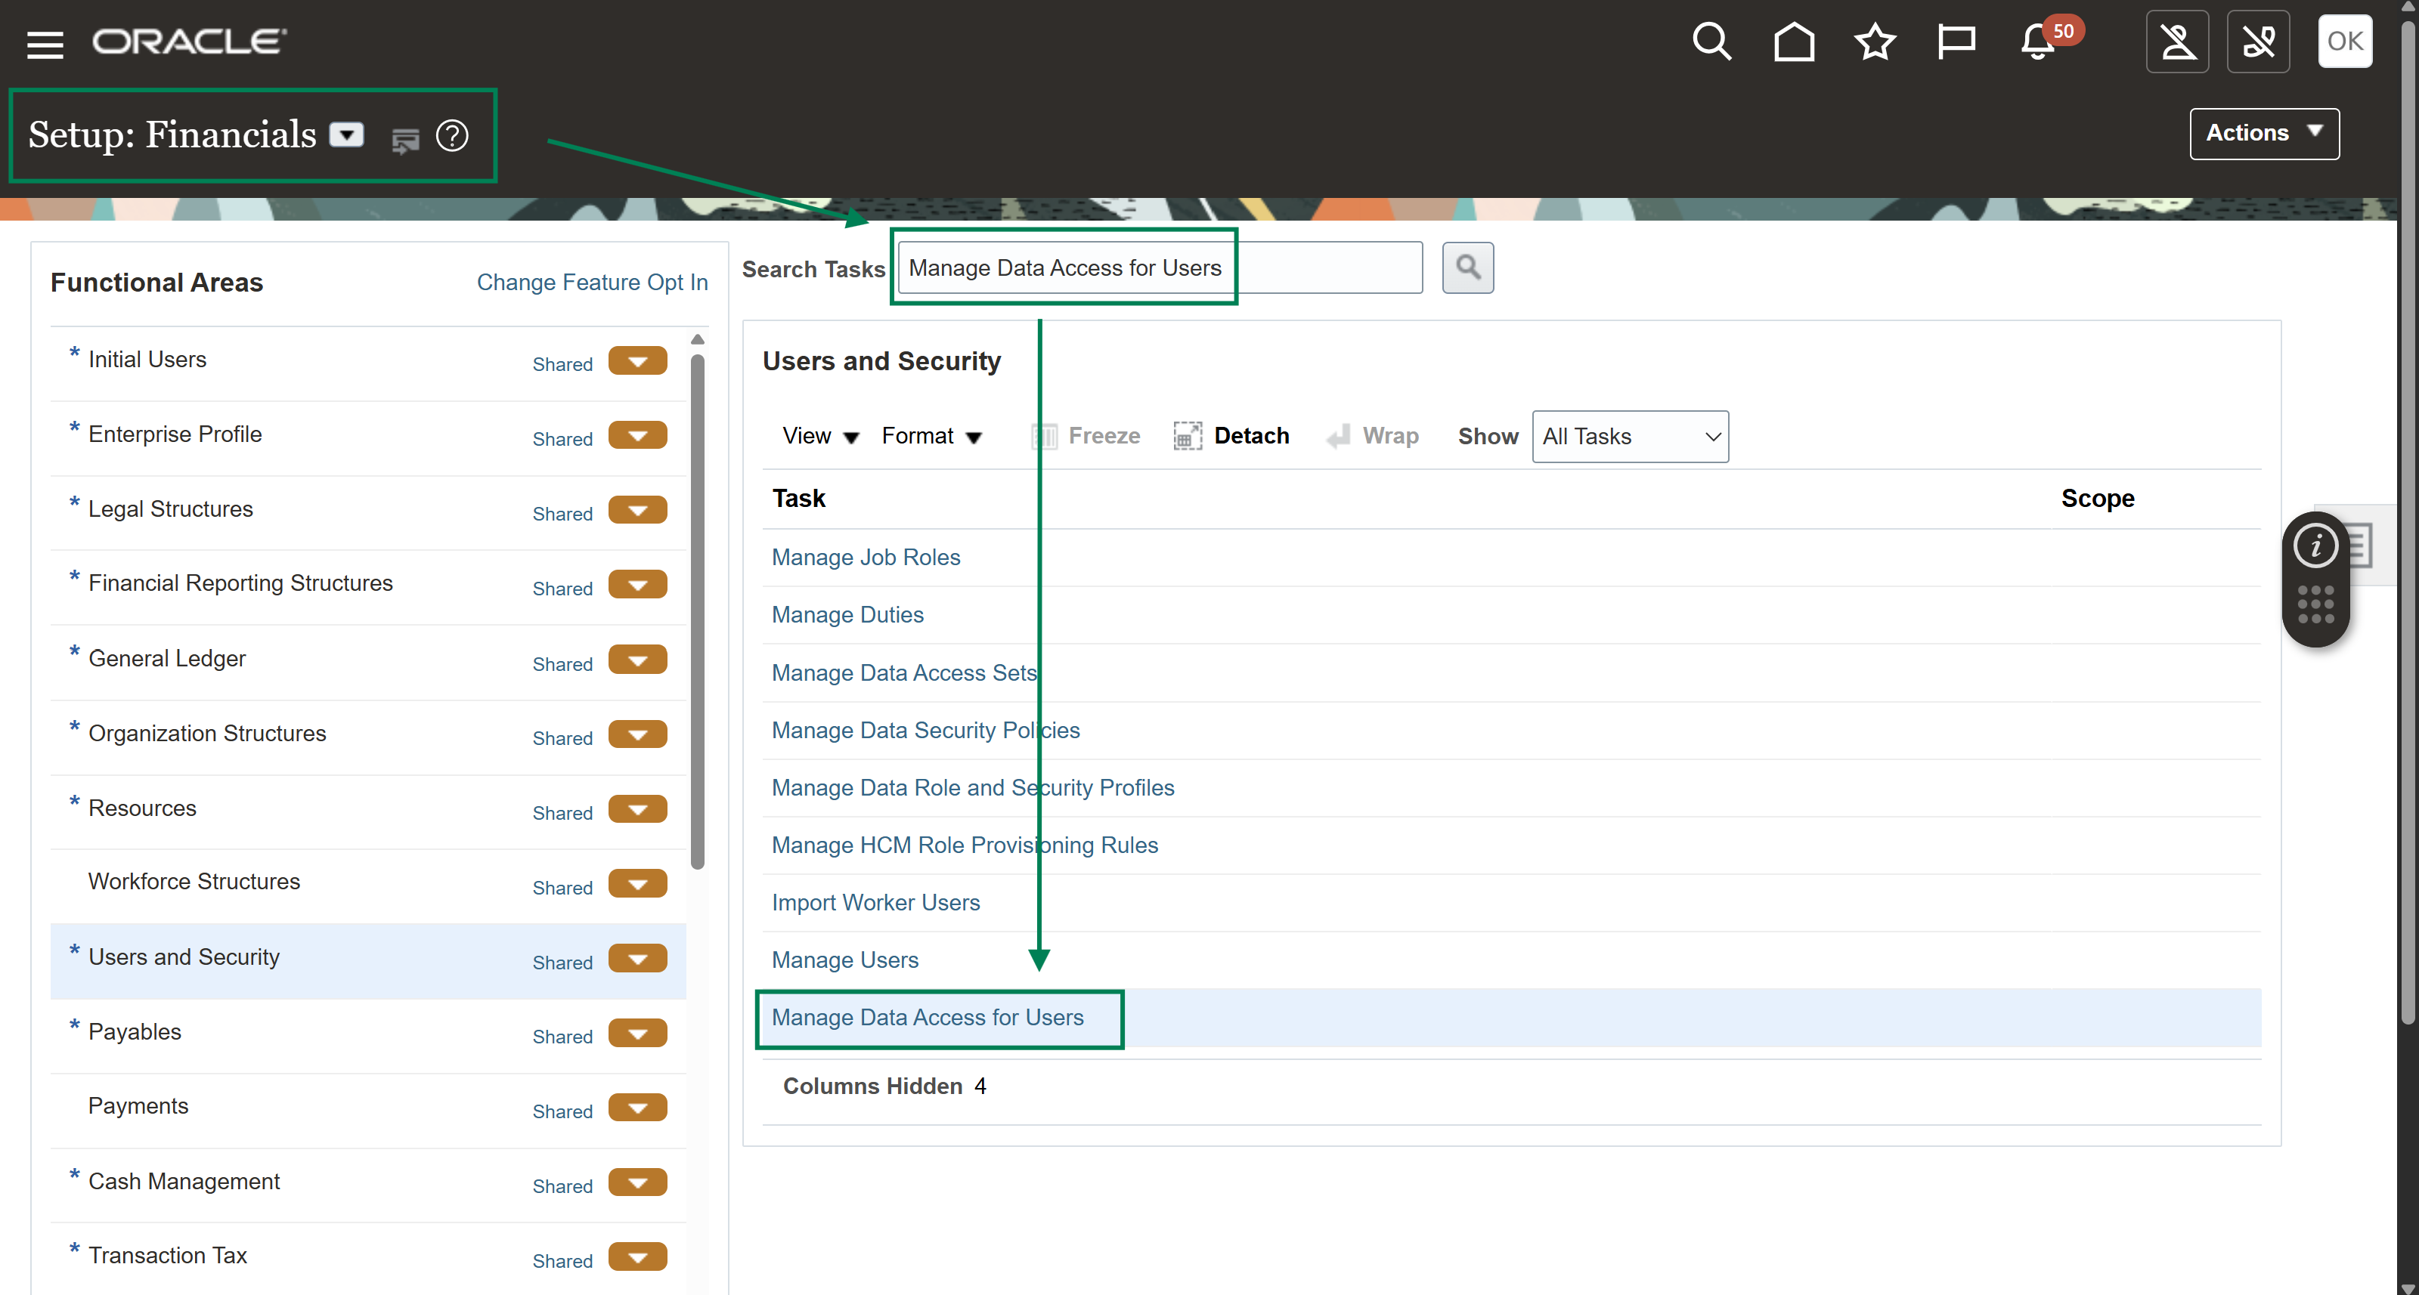This screenshot has width=2419, height=1295.
Task: Click the comments icon beside Setup title
Action: [x=404, y=140]
